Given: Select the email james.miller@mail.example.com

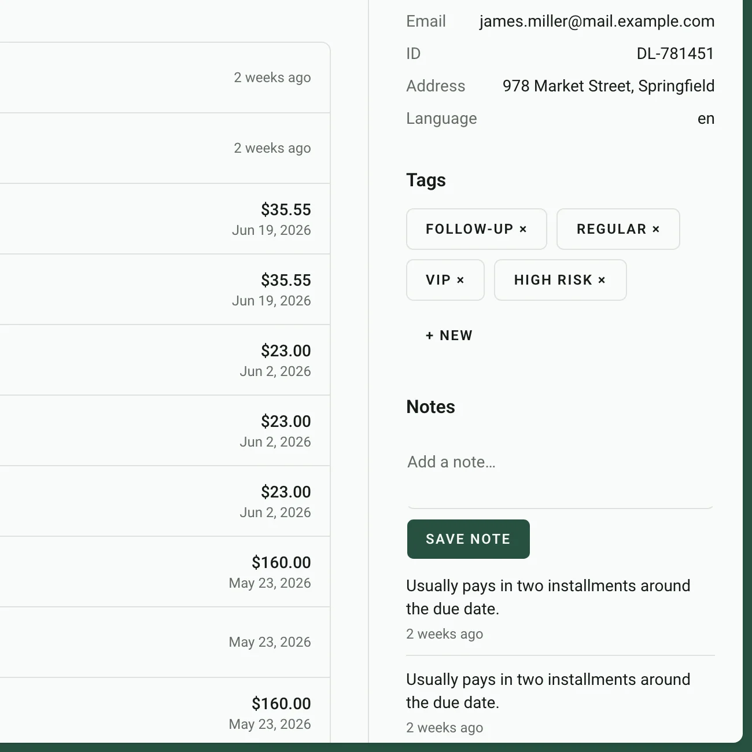Looking at the screenshot, I should 597,21.
